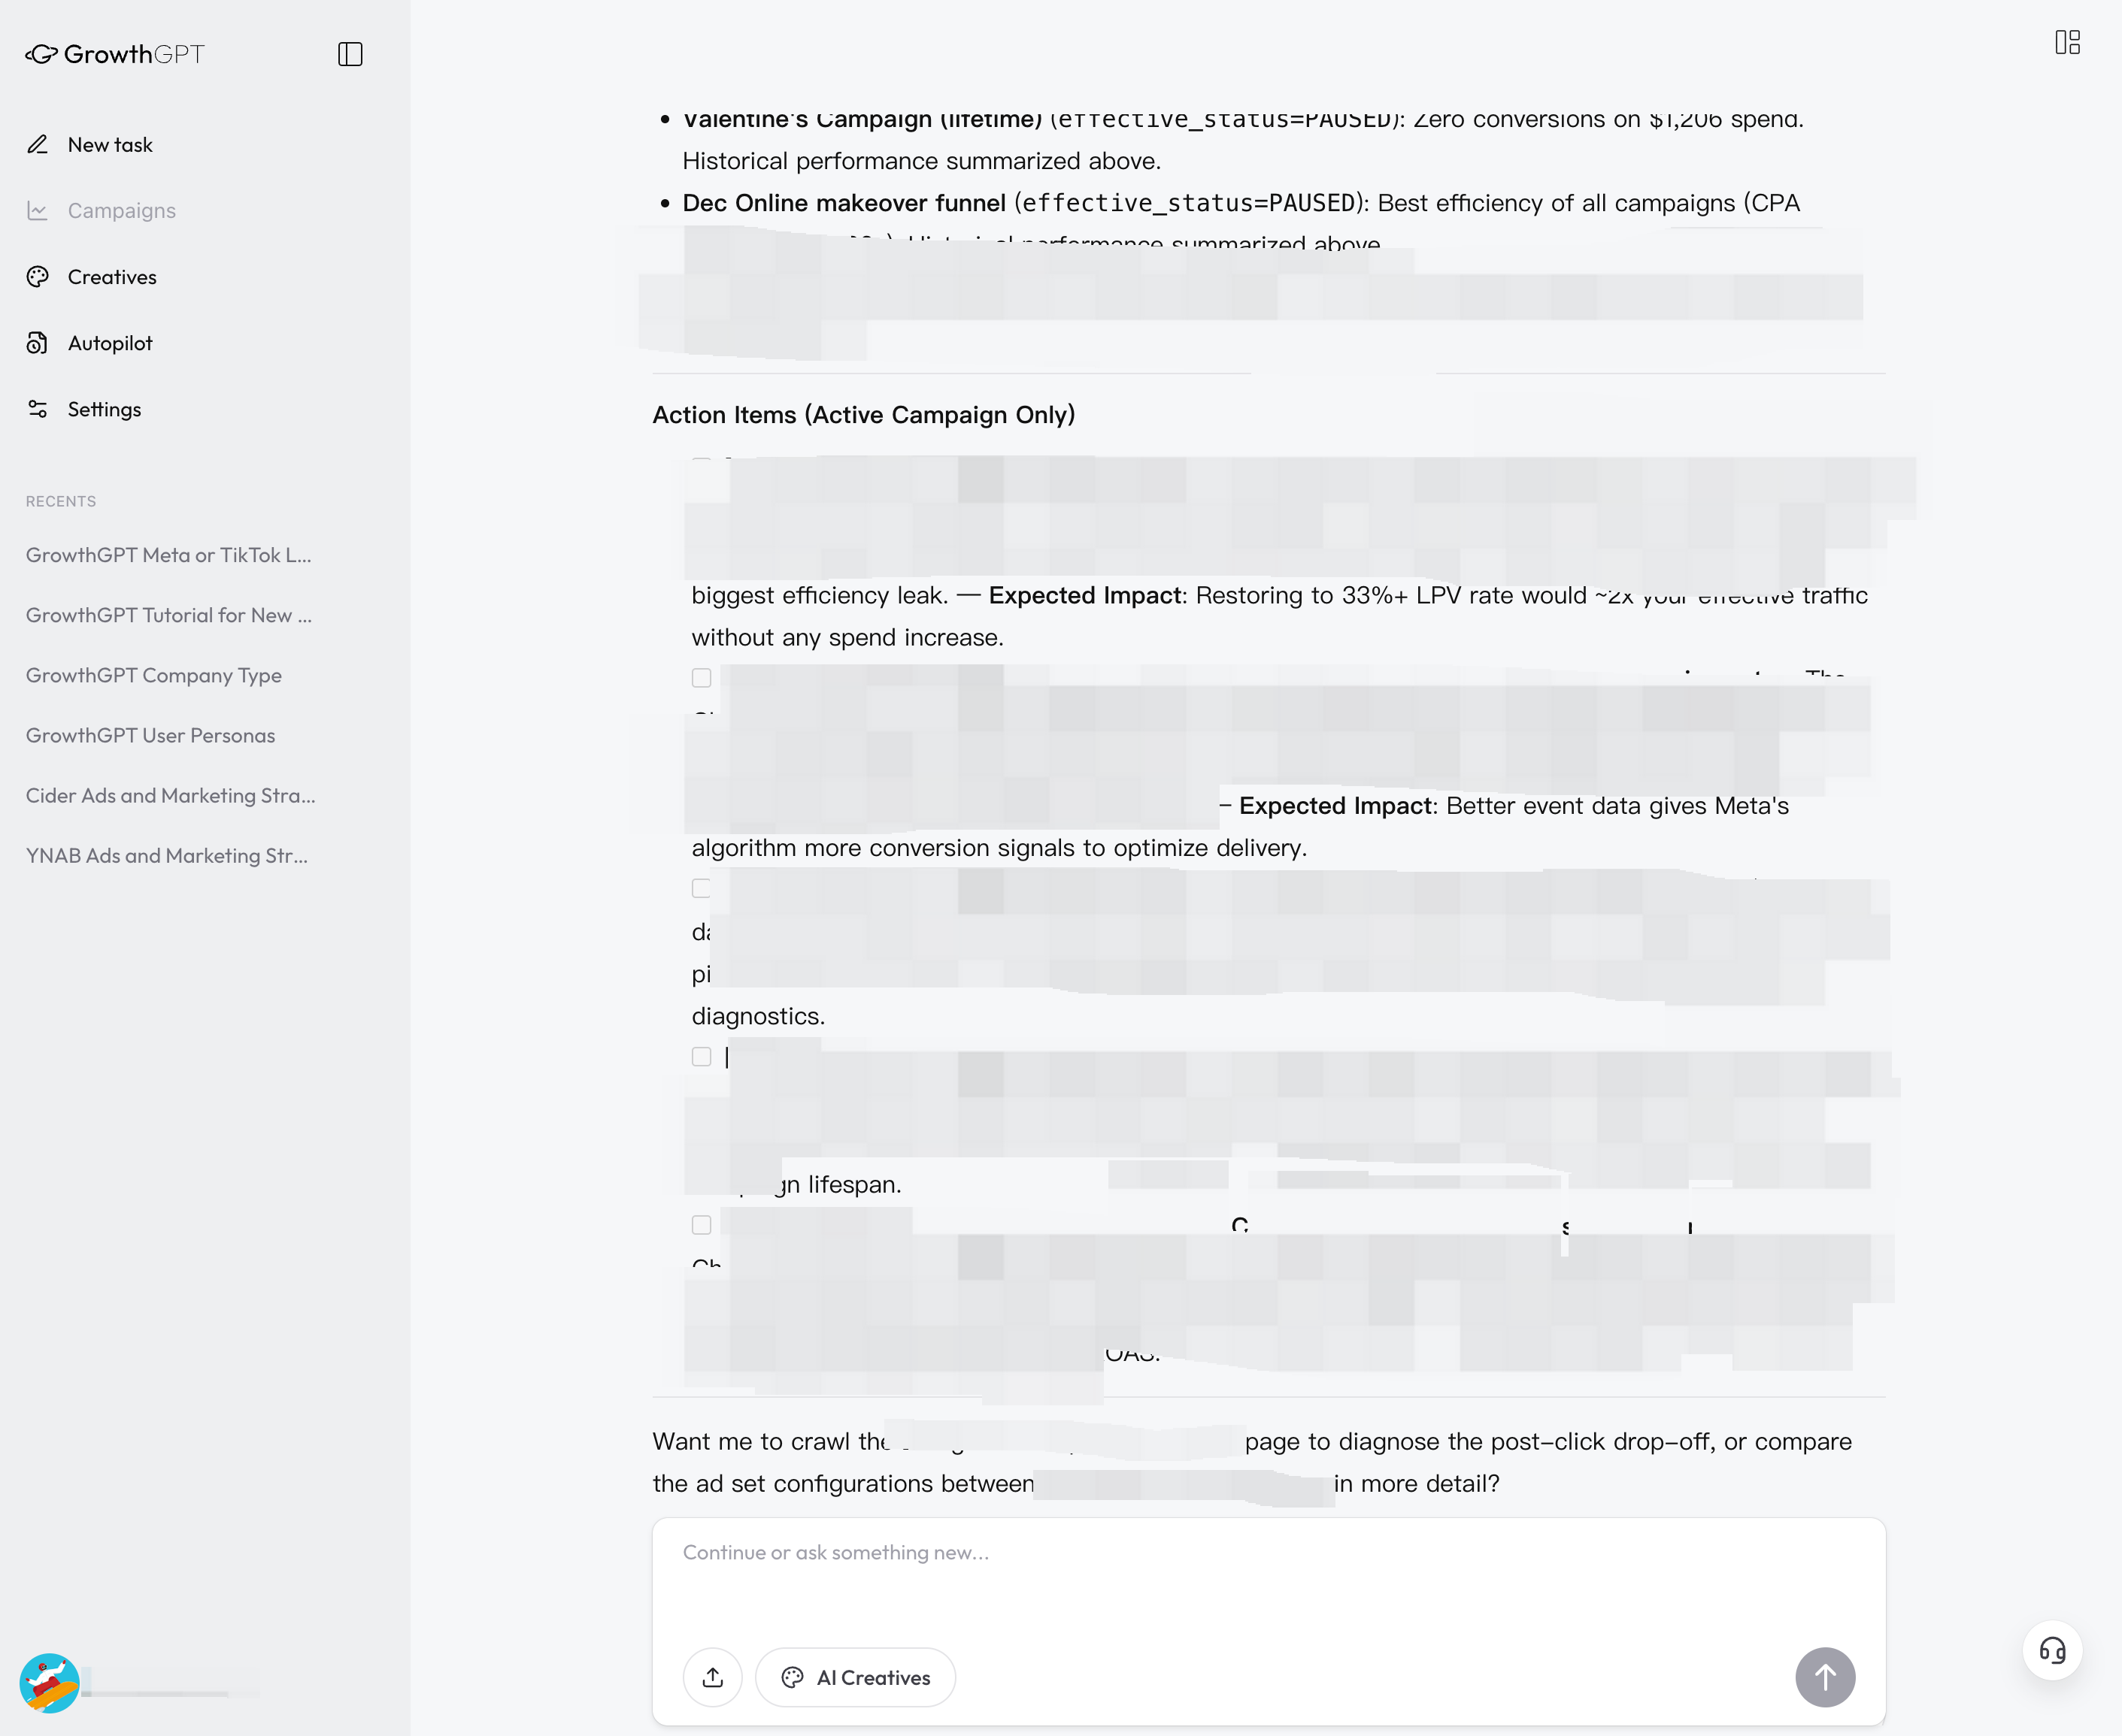Click the Settings sliders icon
This screenshot has width=2122, height=1736.
[38, 409]
